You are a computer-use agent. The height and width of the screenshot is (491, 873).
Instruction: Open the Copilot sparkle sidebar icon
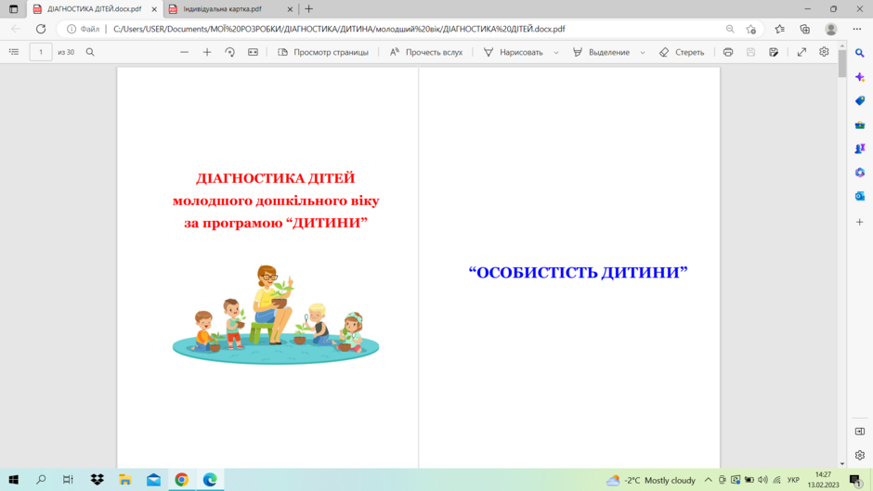[x=860, y=77]
